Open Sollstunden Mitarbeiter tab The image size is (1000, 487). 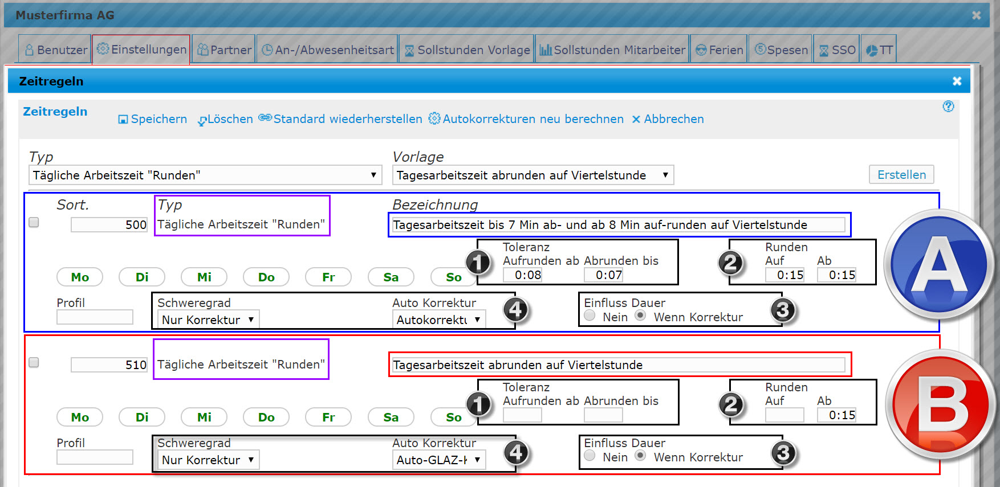tap(612, 50)
